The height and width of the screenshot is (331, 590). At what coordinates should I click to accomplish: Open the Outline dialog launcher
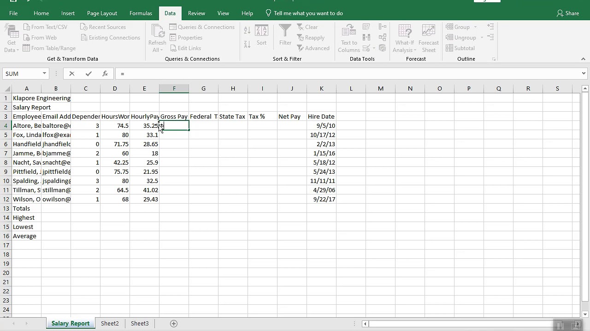click(494, 59)
